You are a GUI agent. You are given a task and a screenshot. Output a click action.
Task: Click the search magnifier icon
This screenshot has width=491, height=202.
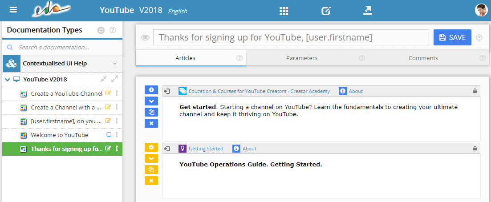pyautogui.click(x=10, y=47)
